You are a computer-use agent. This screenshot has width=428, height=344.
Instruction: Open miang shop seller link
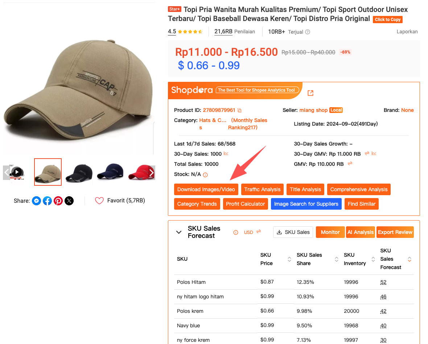pyautogui.click(x=313, y=110)
